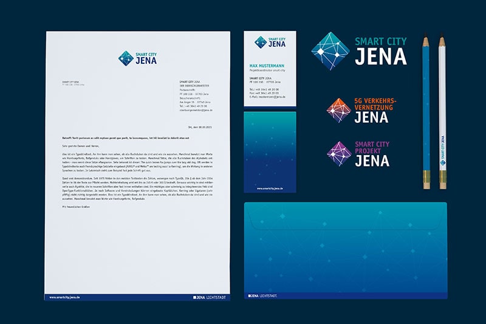Click the second body paragraph starting 'Quod'
Image resolution: width=486 pixels, height=324 pixels.
pos(137,188)
